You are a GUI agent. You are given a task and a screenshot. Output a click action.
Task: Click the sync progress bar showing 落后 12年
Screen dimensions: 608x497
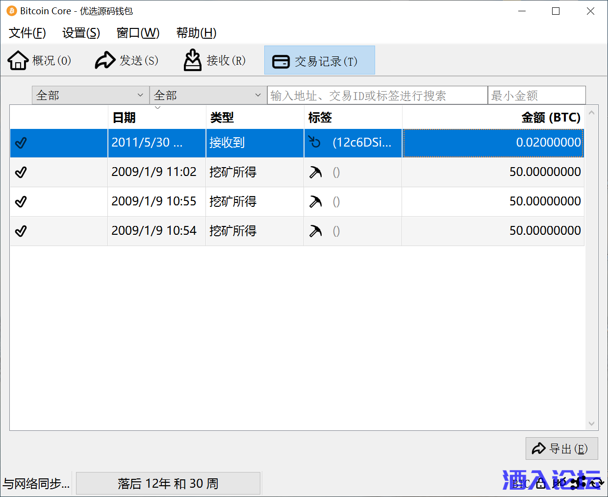[168, 484]
